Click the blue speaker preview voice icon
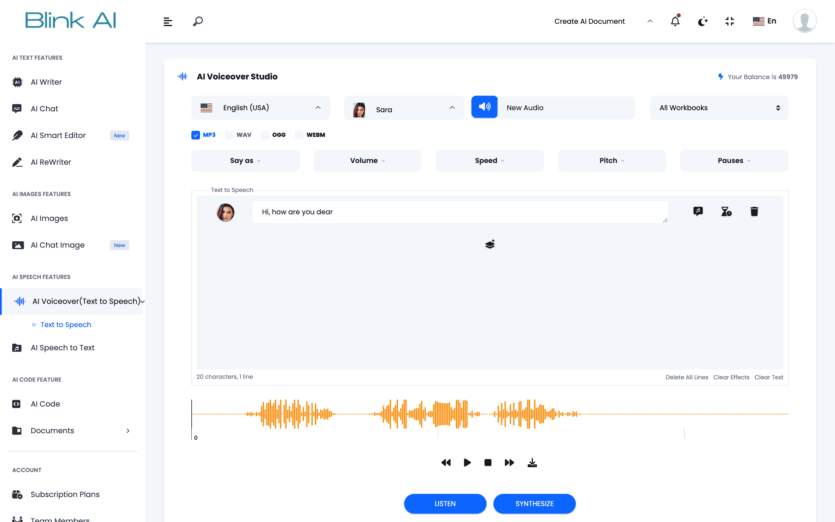The image size is (835, 522). pos(484,107)
